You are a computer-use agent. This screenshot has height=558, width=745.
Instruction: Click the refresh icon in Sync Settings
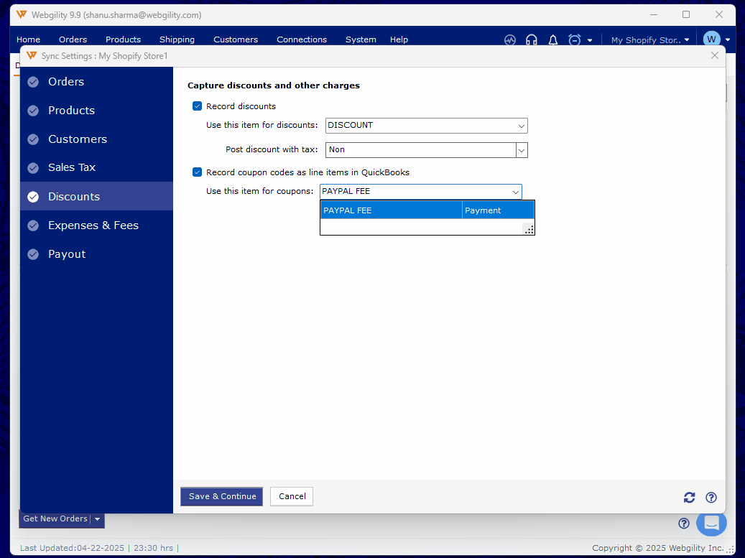click(689, 497)
